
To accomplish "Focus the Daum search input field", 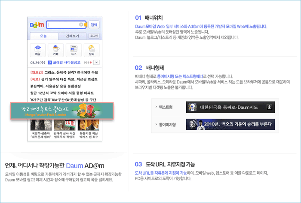I will (66, 25).
